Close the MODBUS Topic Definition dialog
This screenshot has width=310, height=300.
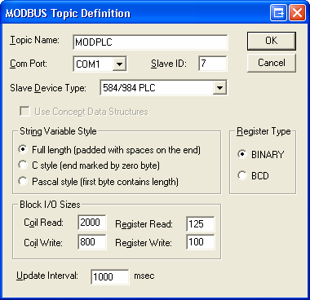point(297,13)
